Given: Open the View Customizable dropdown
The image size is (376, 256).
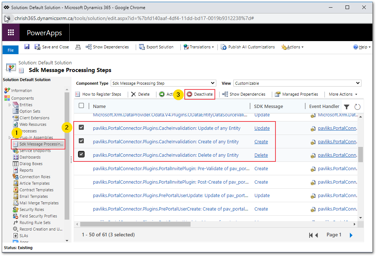Looking at the screenshot, I should point(297,83).
